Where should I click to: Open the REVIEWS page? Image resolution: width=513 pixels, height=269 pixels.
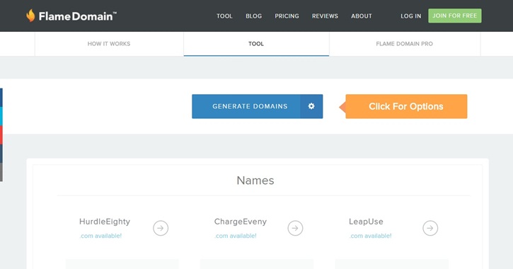click(325, 16)
